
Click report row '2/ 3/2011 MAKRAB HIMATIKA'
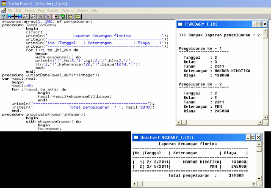tap(190, 162)
